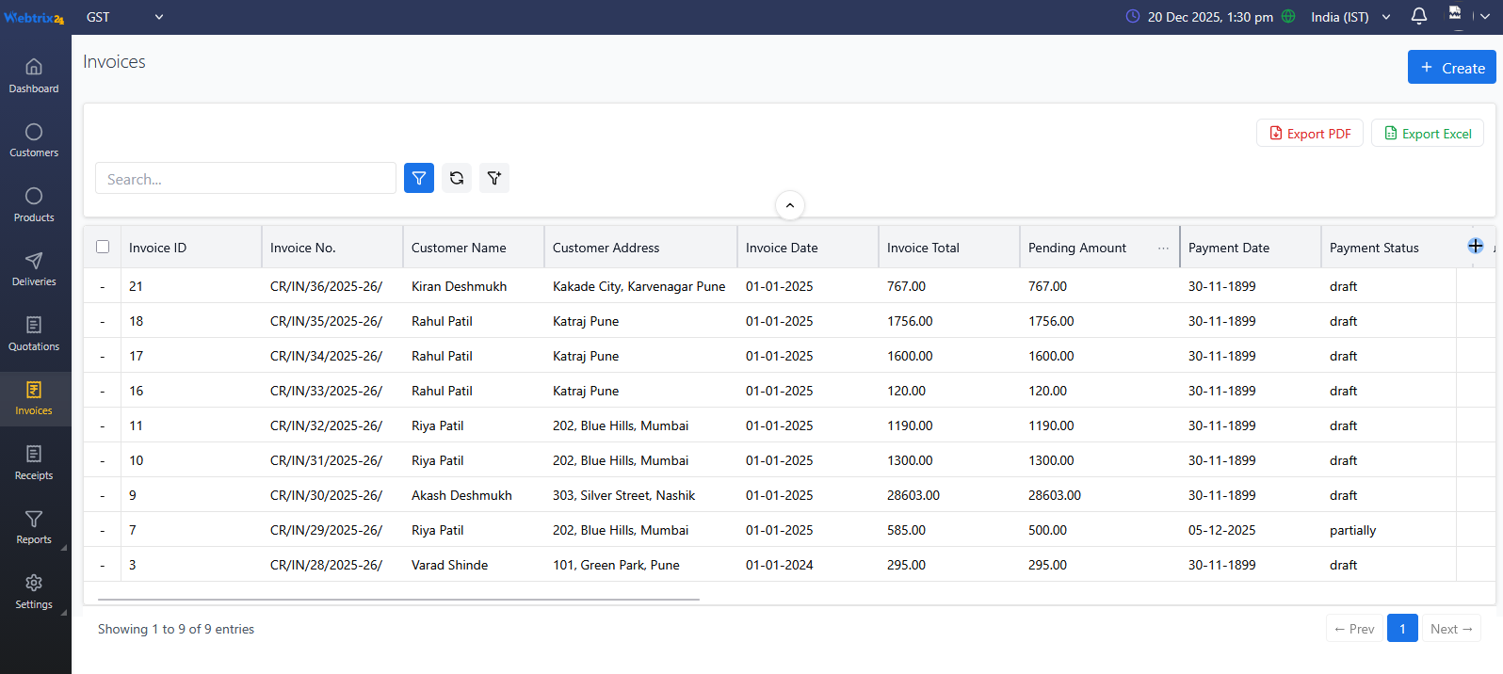Image resolution: width=1503 pixels, height=674 pixels.
Task: Click the Create button
Action: (1451, 68)
